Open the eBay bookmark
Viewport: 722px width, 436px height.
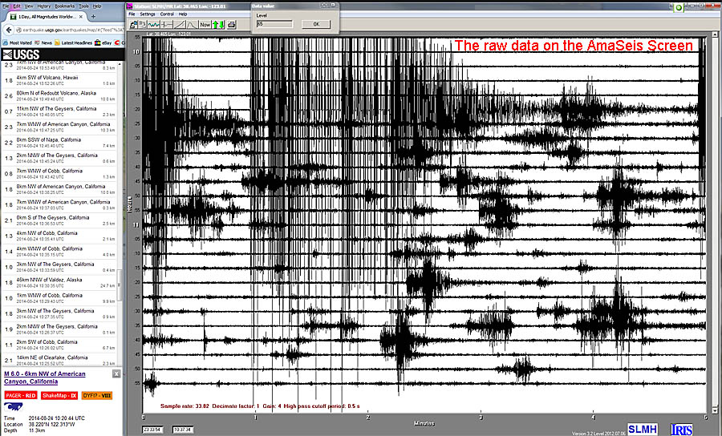[x=103, y=42]
